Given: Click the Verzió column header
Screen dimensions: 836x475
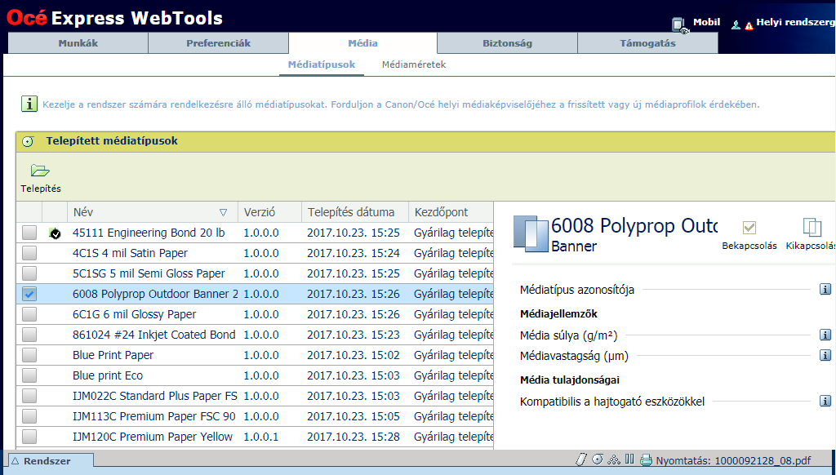Looking at the screenshot, I should 269,212.
